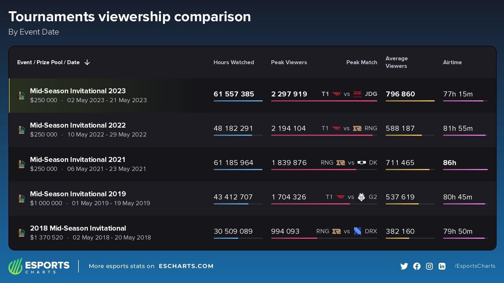Select the Airtime column header
The height and width of the screenshot is (283, 504).
pyautogui.click(x=452, y=62)
